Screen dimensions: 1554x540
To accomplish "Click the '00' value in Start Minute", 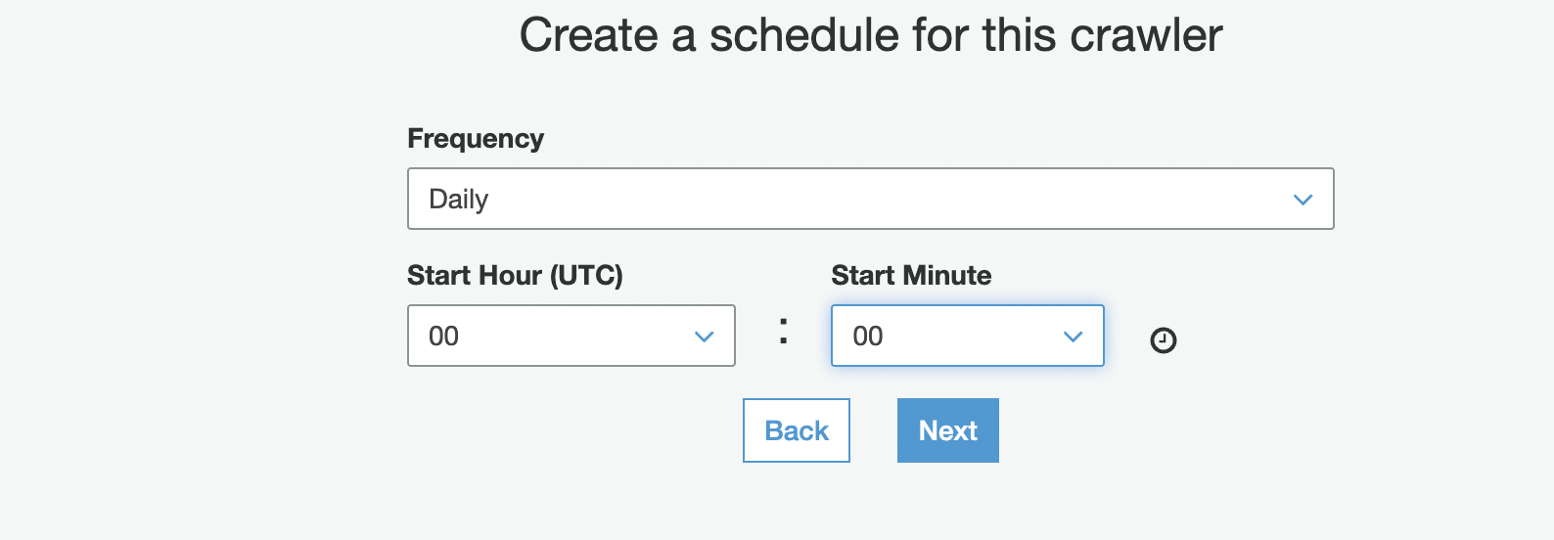I will click(x=868, y=337).
